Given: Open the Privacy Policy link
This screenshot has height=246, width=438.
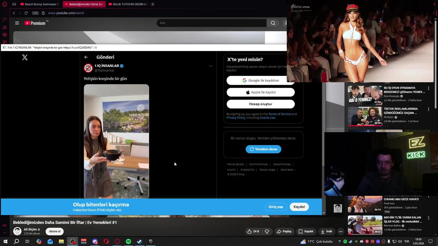Looking at the screenshot, I should (x=236, y=118).
